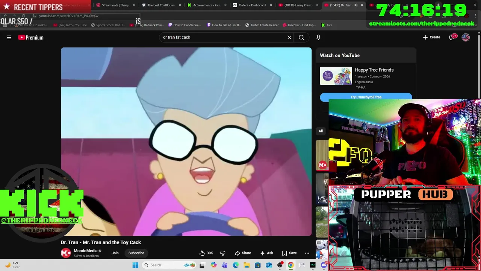Click the Google Chrome taskbar icon
This screenshot has height=271, width=481.
[x=291, y=265]
